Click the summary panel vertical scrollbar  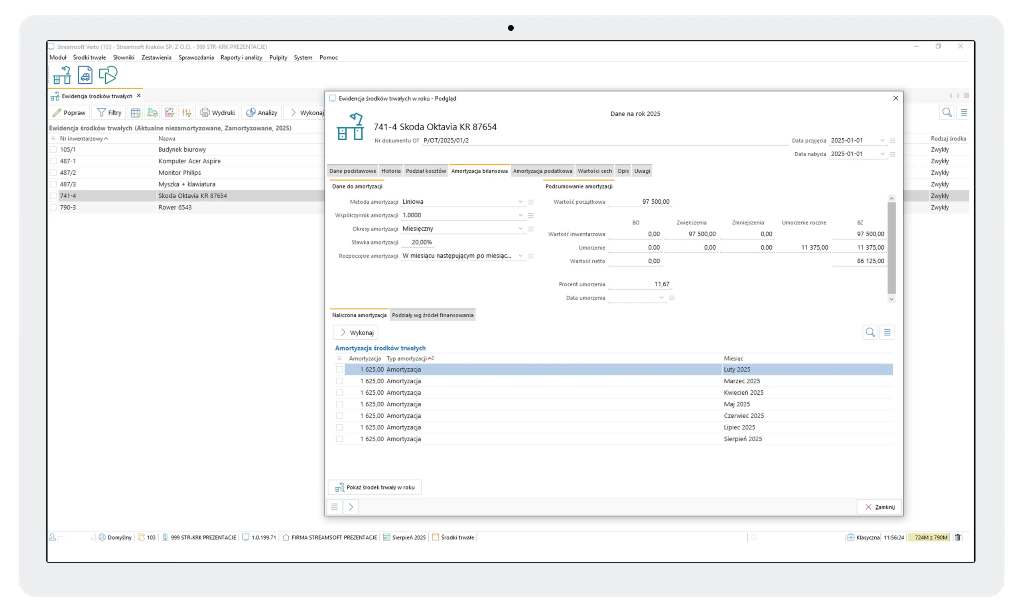coord(891,248)
